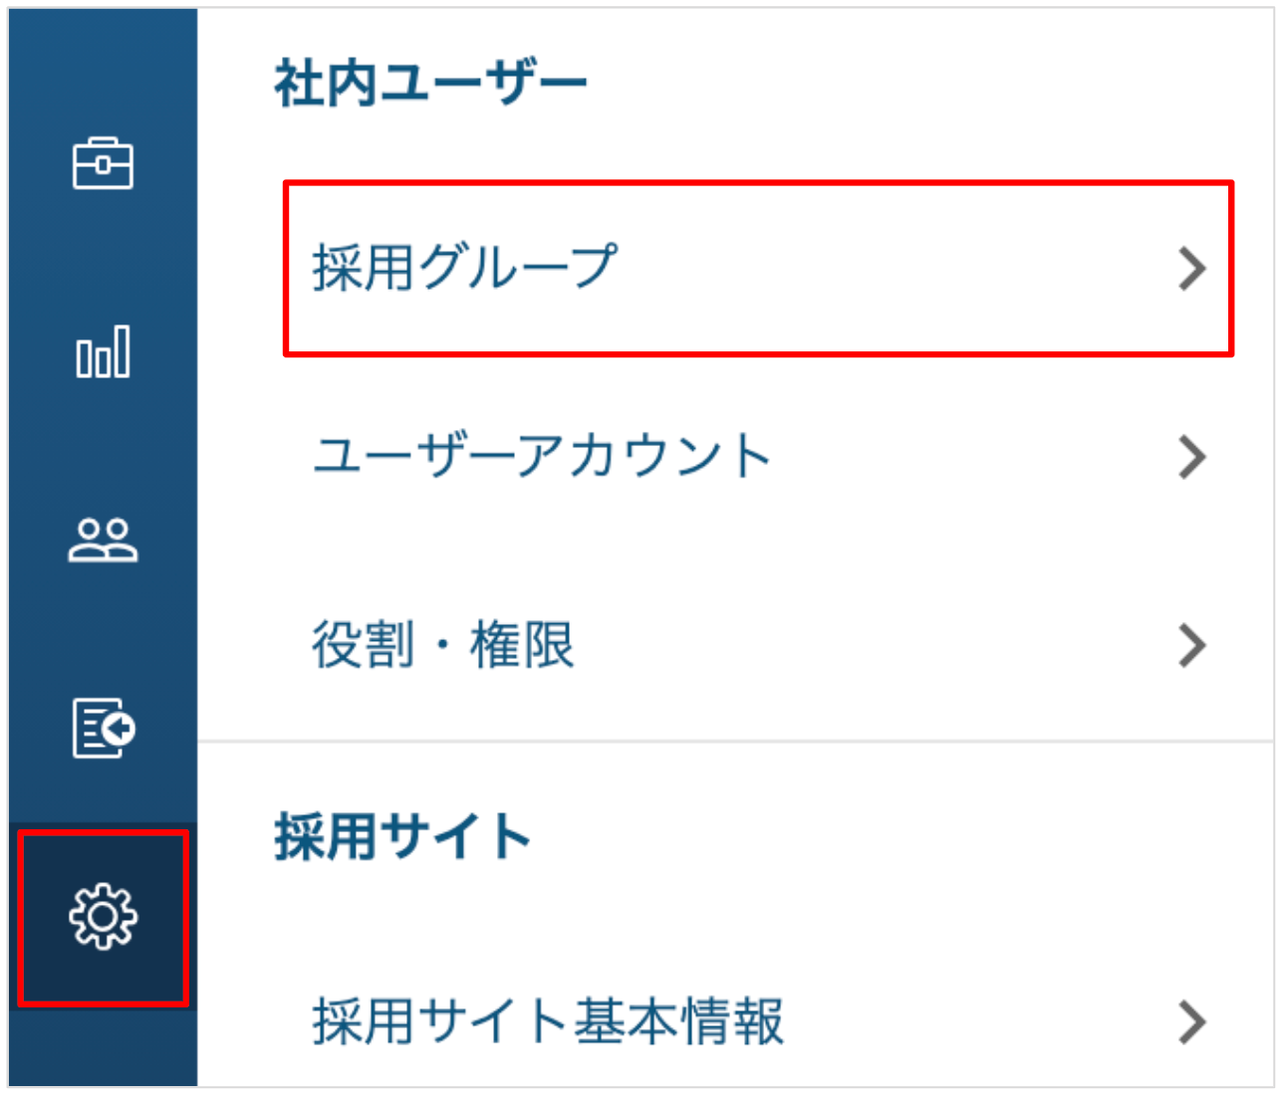Open the document with arrow icon
Screen dimensions: 1287x1099
click(104, 728)
